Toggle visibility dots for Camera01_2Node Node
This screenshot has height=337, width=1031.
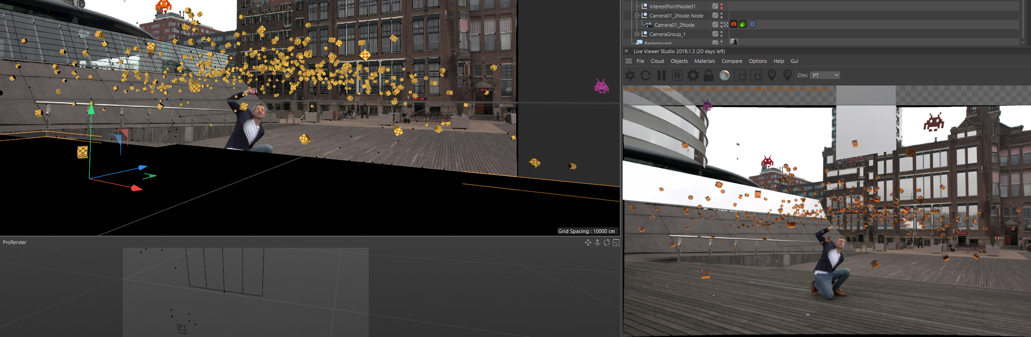(x=721, y=16)
